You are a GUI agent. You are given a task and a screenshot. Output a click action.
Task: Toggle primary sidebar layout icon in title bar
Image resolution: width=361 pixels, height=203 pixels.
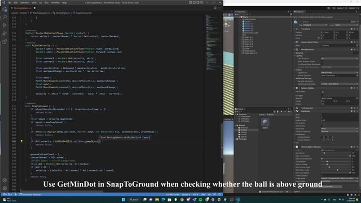coord(191,2)
